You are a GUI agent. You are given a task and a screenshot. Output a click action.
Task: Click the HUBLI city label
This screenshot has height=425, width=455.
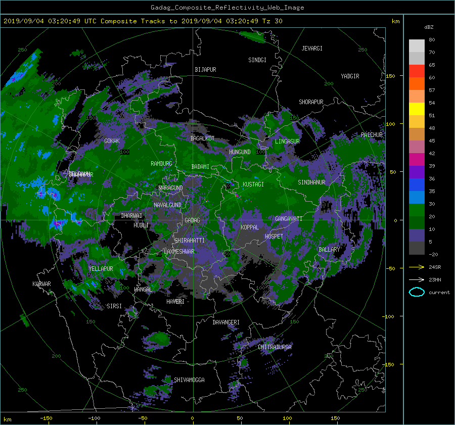click(x=141, y=225)
